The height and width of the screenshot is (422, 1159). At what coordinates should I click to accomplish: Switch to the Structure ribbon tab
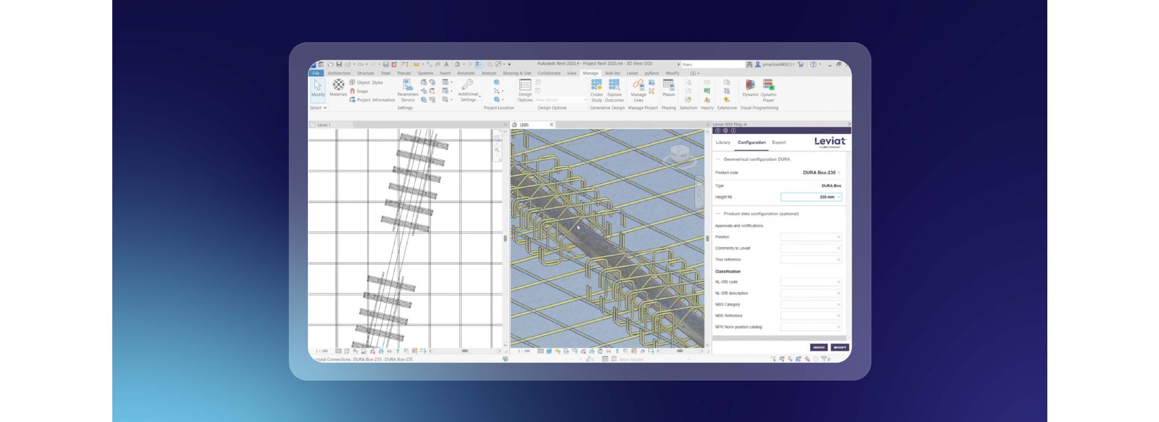click(x=365, y=73)
